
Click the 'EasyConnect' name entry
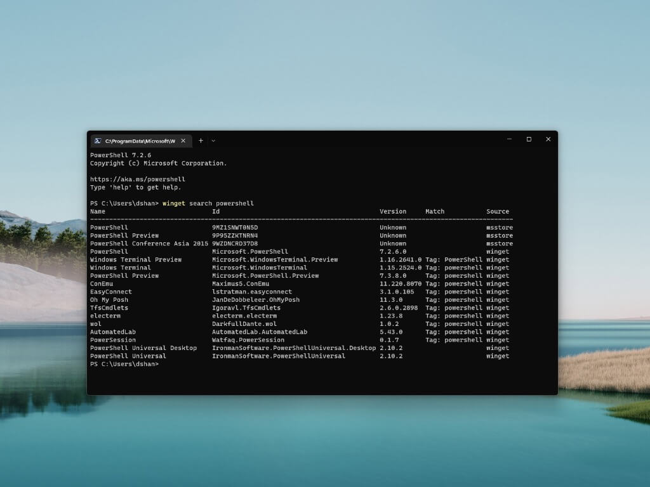click(x=111, y=292)
